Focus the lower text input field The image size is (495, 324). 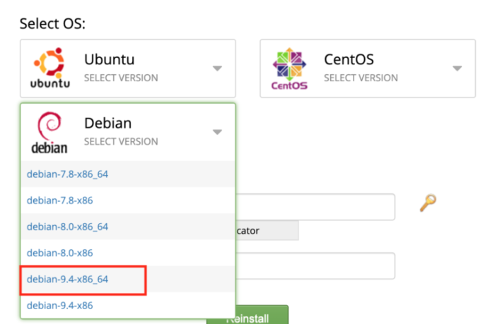315,266
